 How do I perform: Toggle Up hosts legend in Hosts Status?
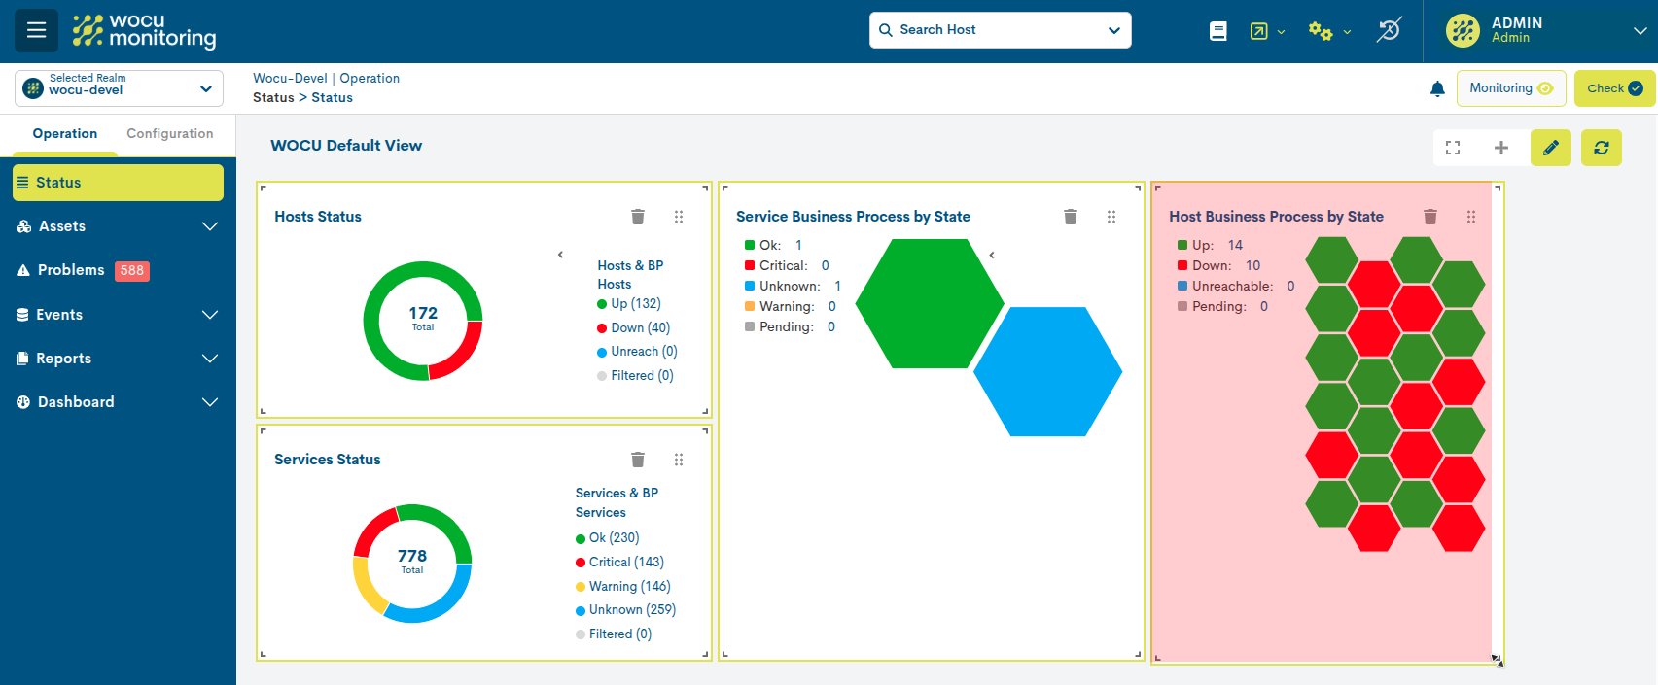(634, 304)
